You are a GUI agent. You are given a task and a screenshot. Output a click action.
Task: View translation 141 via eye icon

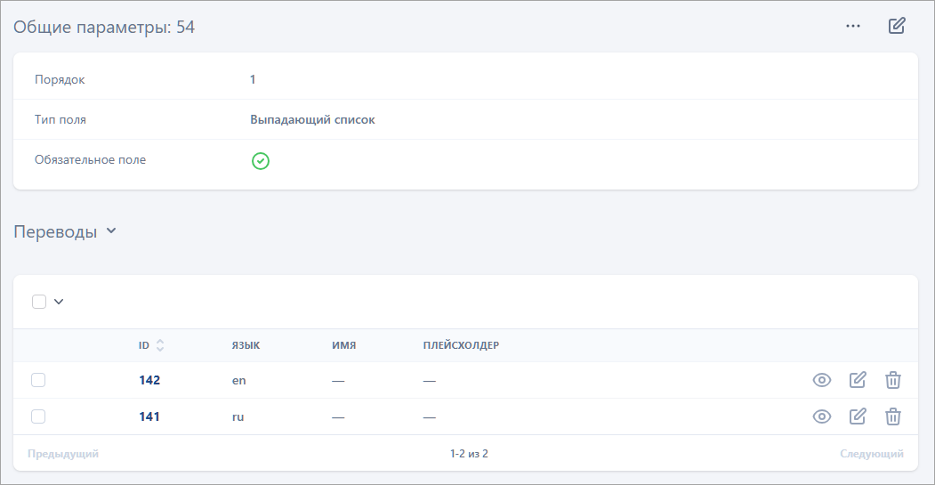[822, 416]
